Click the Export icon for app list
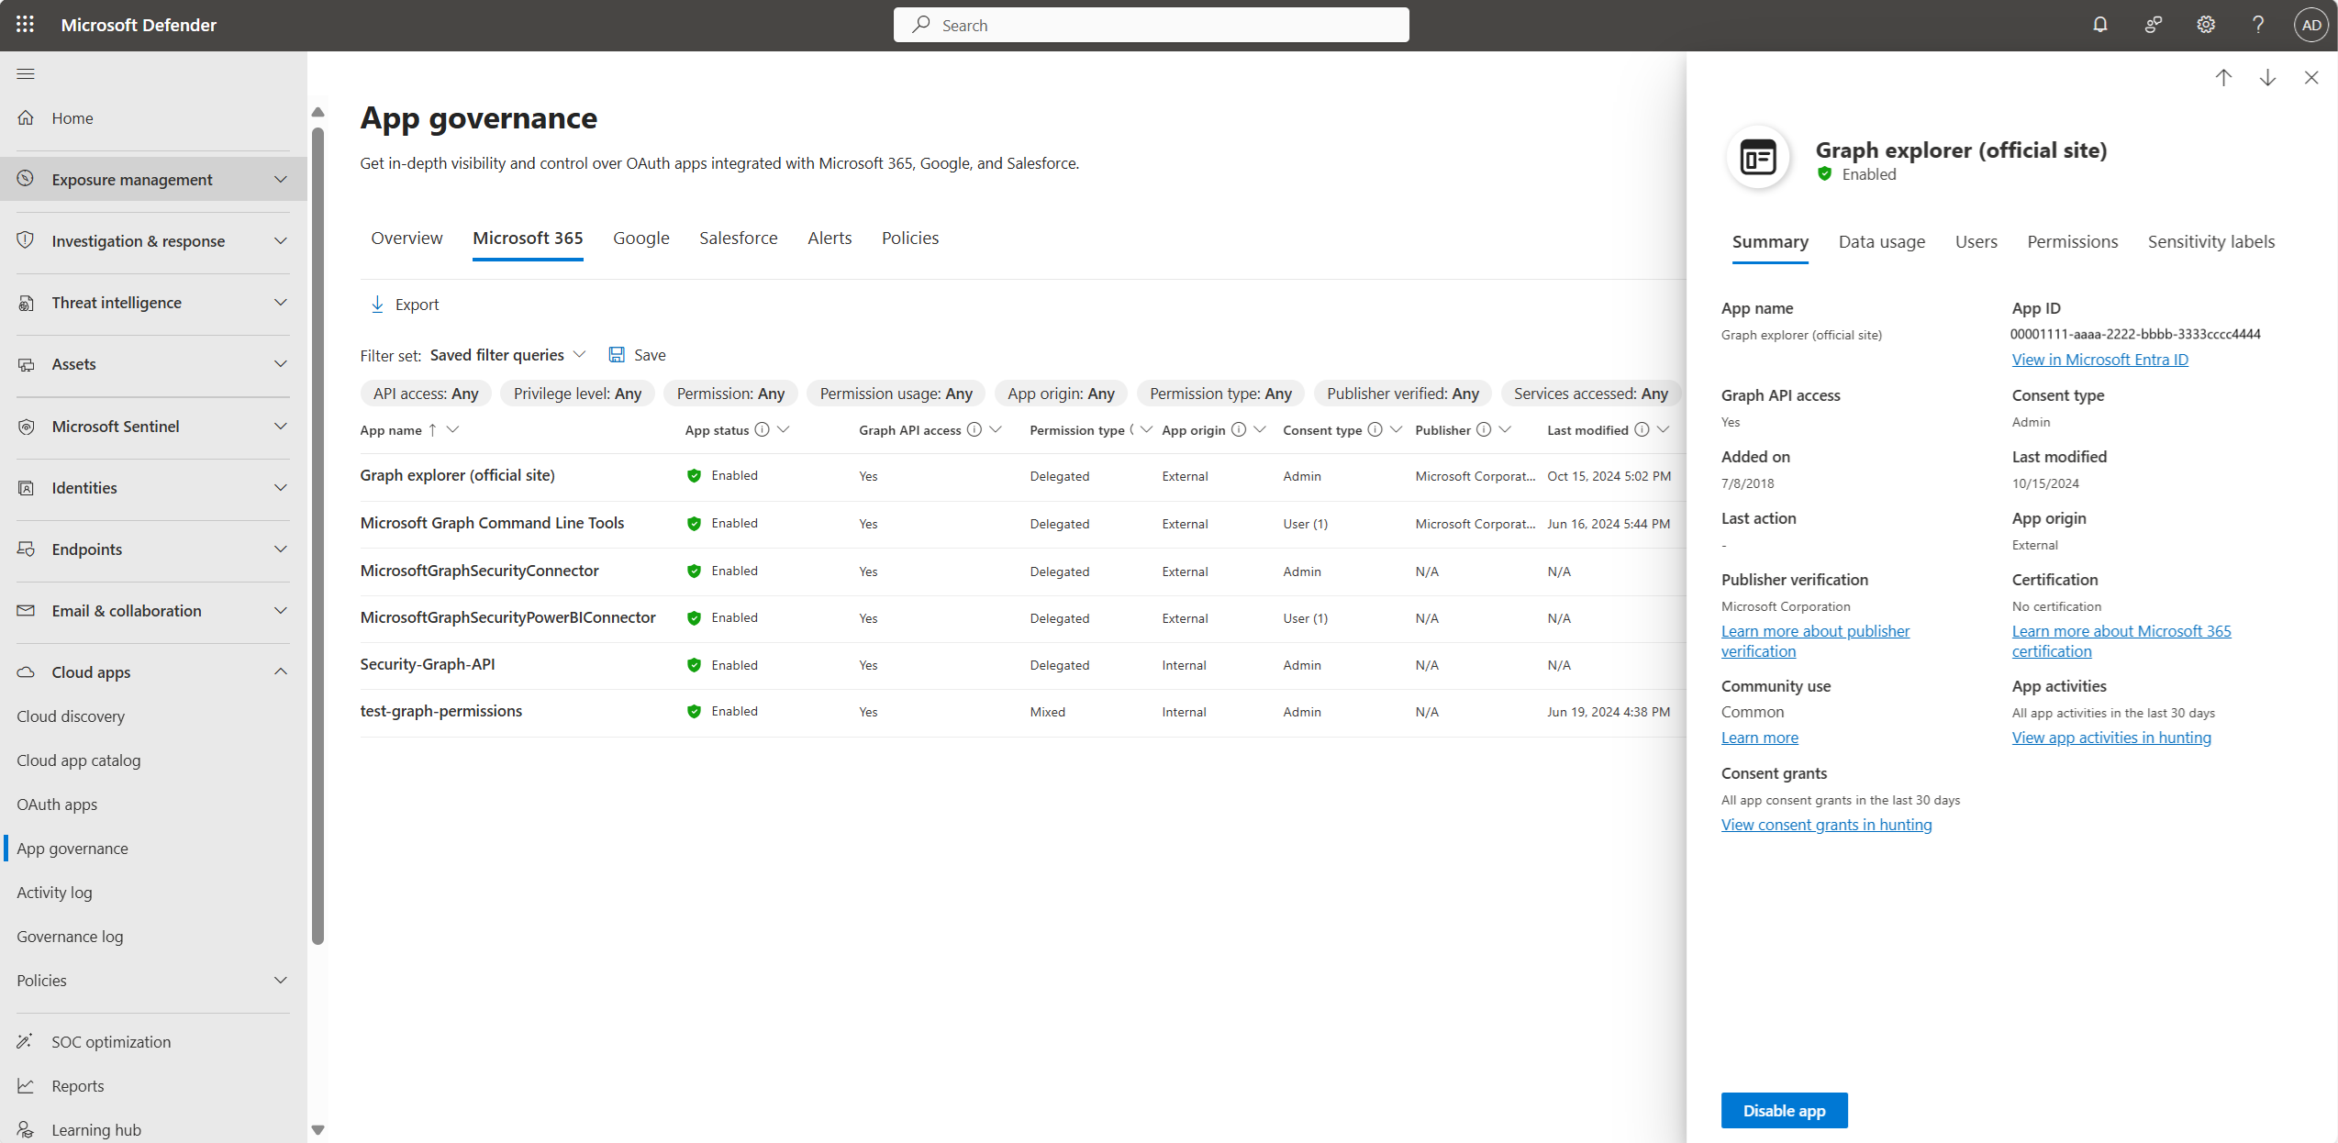This screenshot has width=2338, height=1143. (377, 304)
